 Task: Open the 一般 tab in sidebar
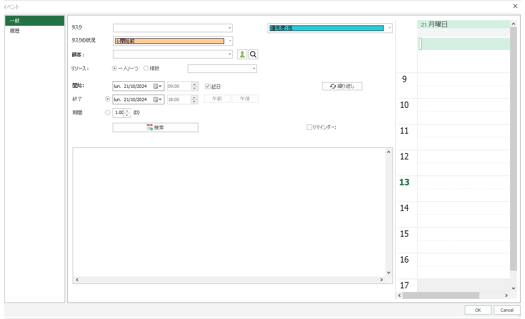(35, 21)
